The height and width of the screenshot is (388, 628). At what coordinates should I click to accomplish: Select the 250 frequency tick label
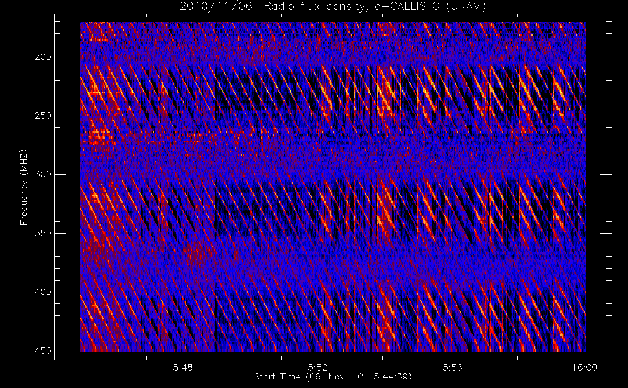pos(42,116)
